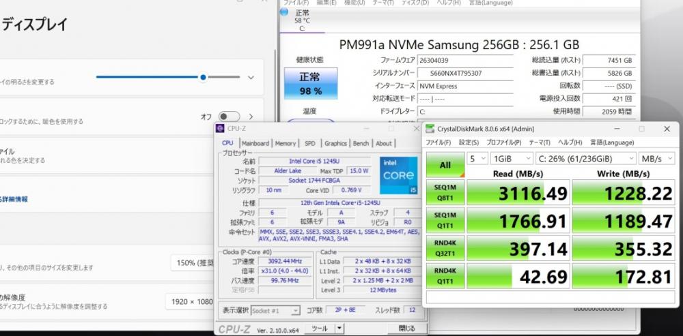
Task: Click the total host reads value 7451 GB
Action: click(x=609, y=61)
